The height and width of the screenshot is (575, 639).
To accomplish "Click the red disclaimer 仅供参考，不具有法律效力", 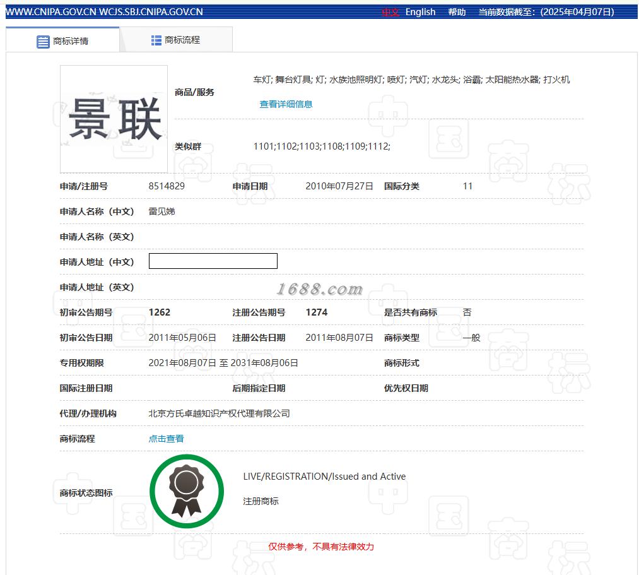I will (320, 547).
